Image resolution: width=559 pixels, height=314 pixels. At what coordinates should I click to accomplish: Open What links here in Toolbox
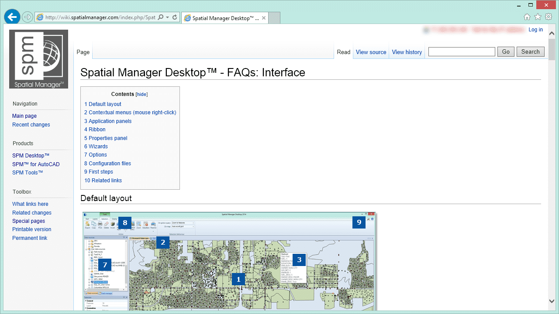pyautogui.click(x=30, y=204)
